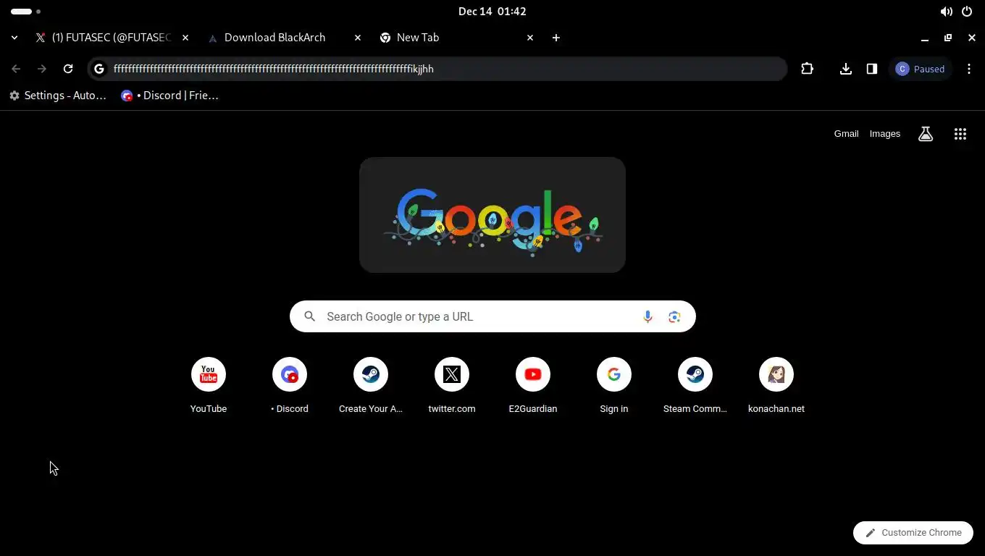Image resolution: width=985 pixels, height=556 pixels.
Task: Close the Download BlackArch tab
Action: pyautogui.click(x=358, y=38)
